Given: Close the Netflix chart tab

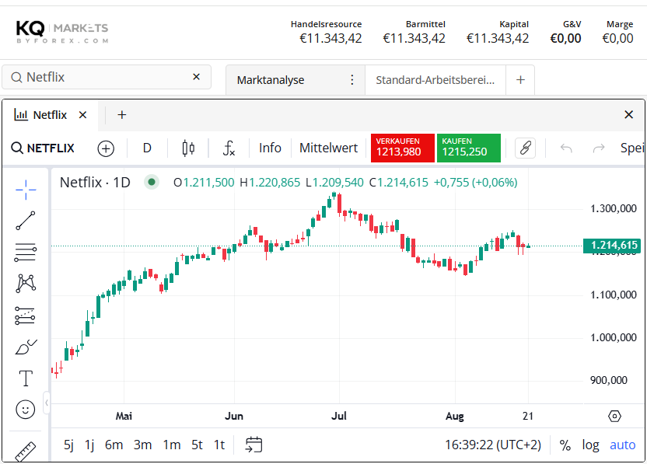Looking at the screenshot, I should coord(83,115).
